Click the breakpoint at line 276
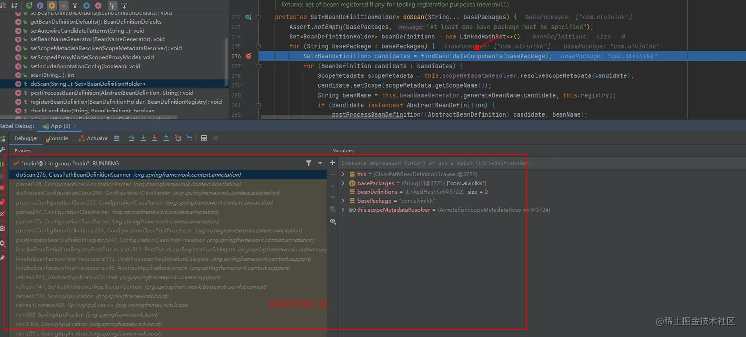The height and width of the screenshot is (337, 746). coord(249,56)
